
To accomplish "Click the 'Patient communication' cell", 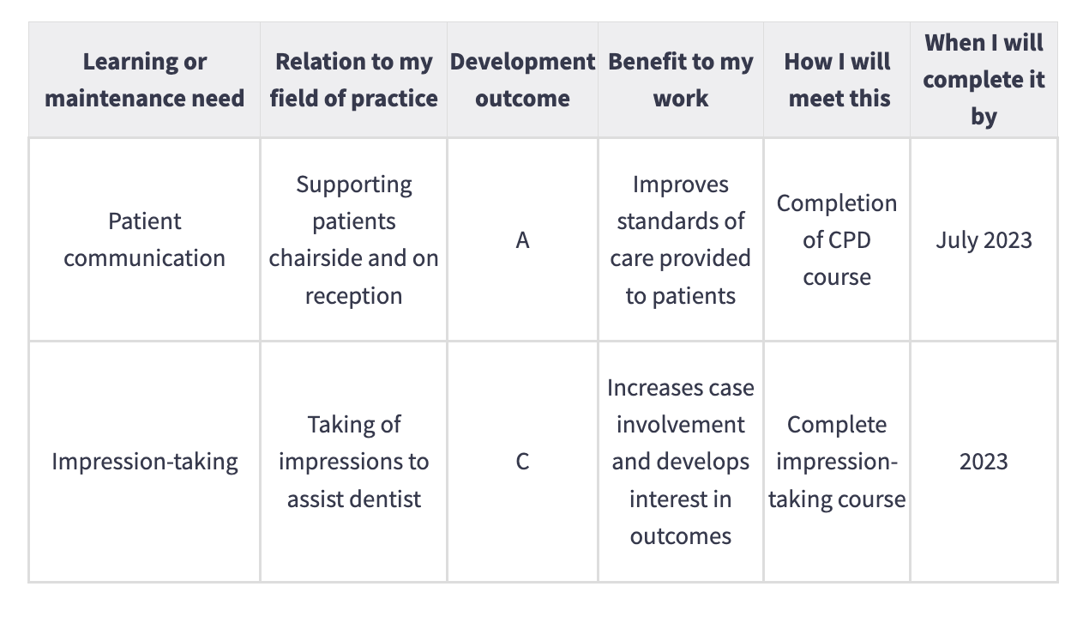I will (x=144, y=239).
